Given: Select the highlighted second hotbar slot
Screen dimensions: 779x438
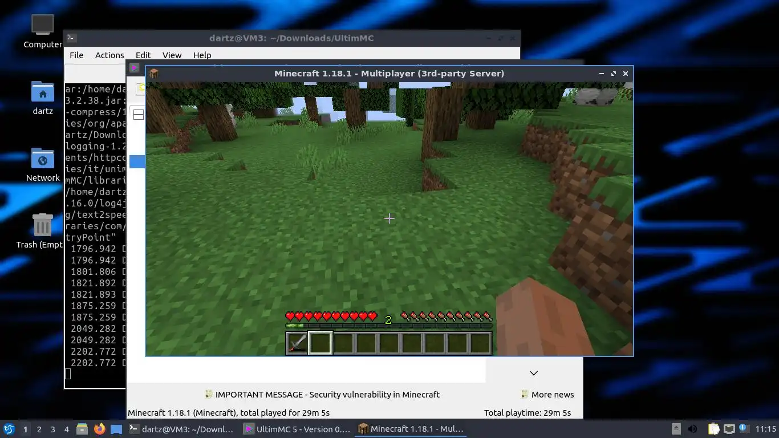Looking at the screenshot, I should pos(320,343).
